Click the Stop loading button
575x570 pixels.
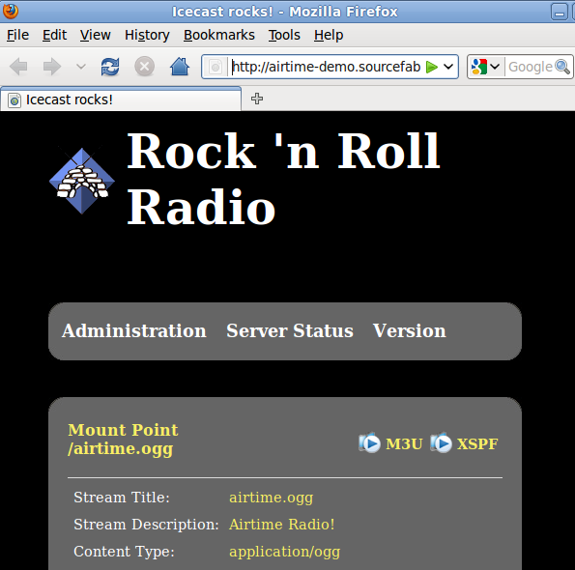(145, 67)
